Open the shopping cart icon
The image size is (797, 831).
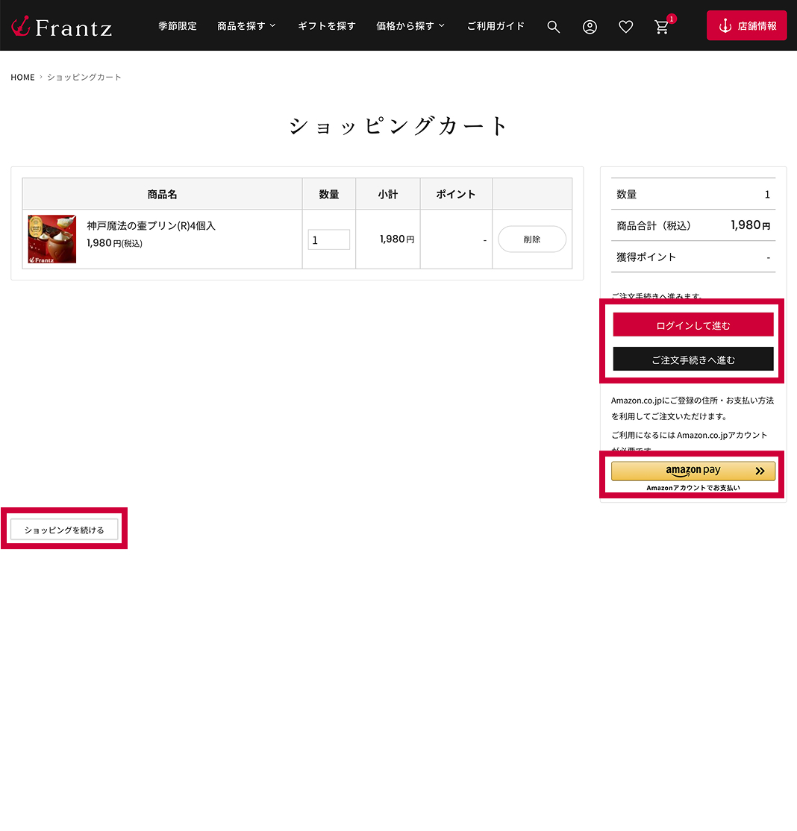662,27
